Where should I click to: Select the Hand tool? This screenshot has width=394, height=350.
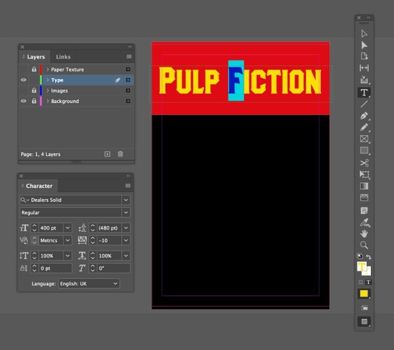point(364,234)
